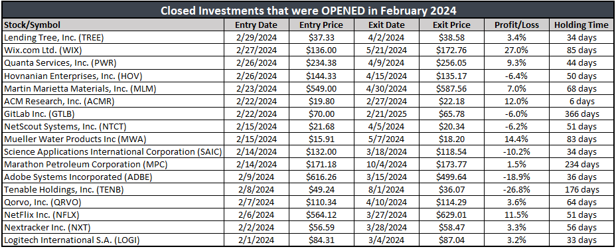Click GitLab holding time of 366 days

click(x=581, y=114)
